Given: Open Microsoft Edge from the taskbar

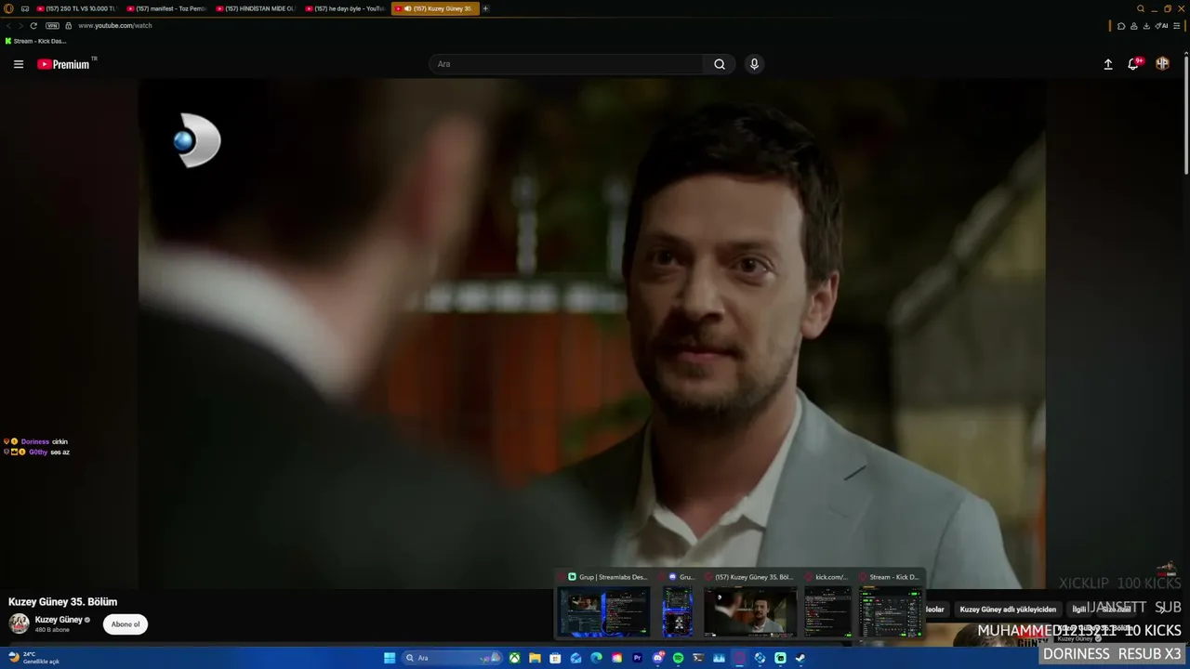Looking at the screenshot, I should (596, 658).
